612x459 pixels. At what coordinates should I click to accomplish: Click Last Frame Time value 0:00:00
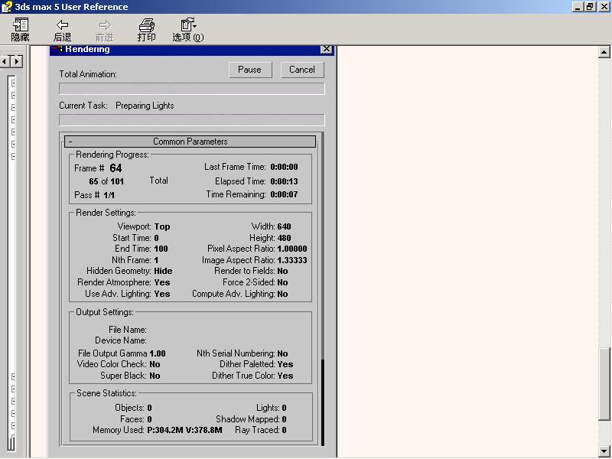point(284,167)
